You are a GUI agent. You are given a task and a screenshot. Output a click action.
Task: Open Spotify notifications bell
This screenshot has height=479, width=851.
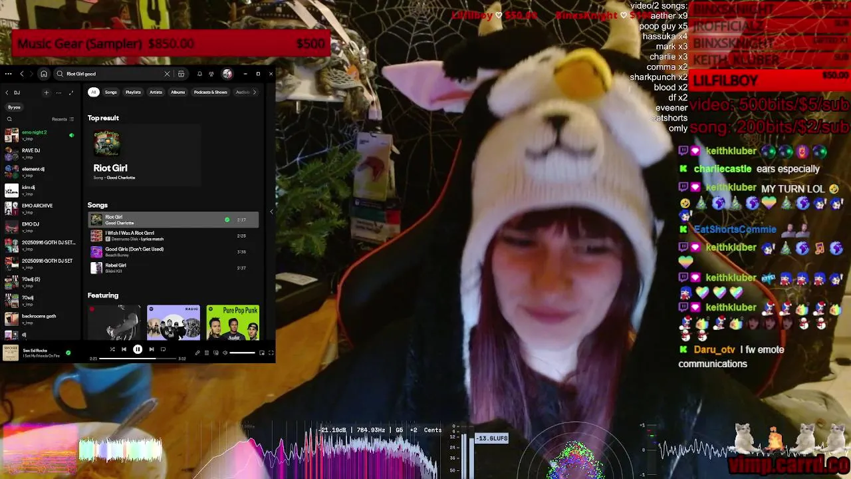click(199, 74)
